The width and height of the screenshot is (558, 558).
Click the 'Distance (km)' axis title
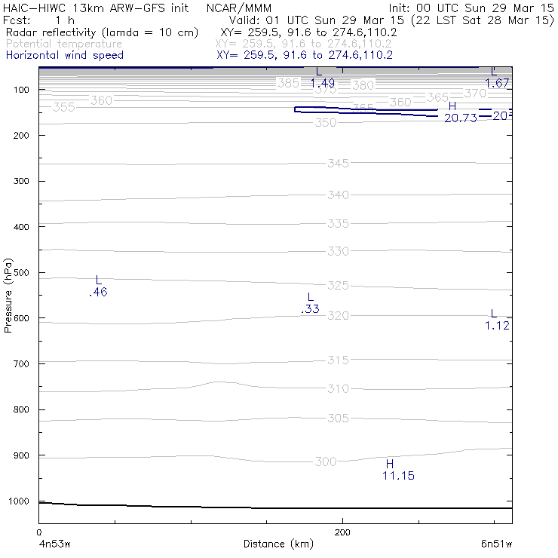279,544
